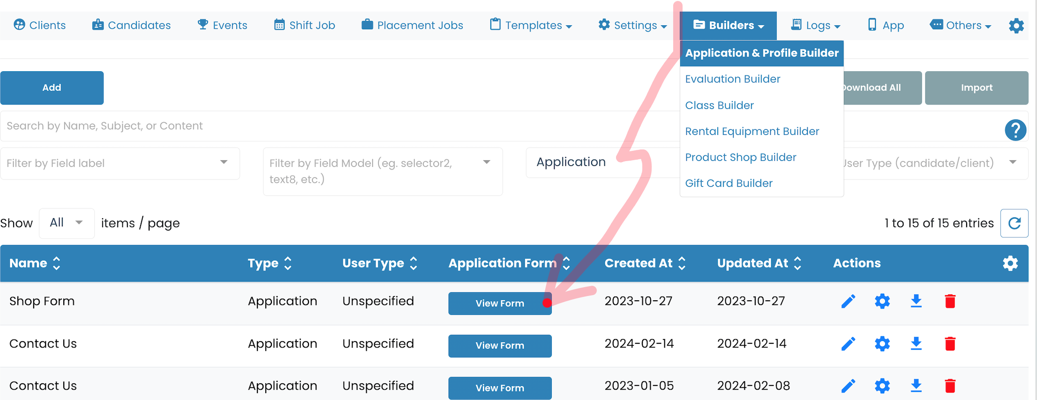The height and width of the screenshot is (400, 1037).
Task: Download the 2024-02-14 Contact Us form
Action: click(916, 343)
